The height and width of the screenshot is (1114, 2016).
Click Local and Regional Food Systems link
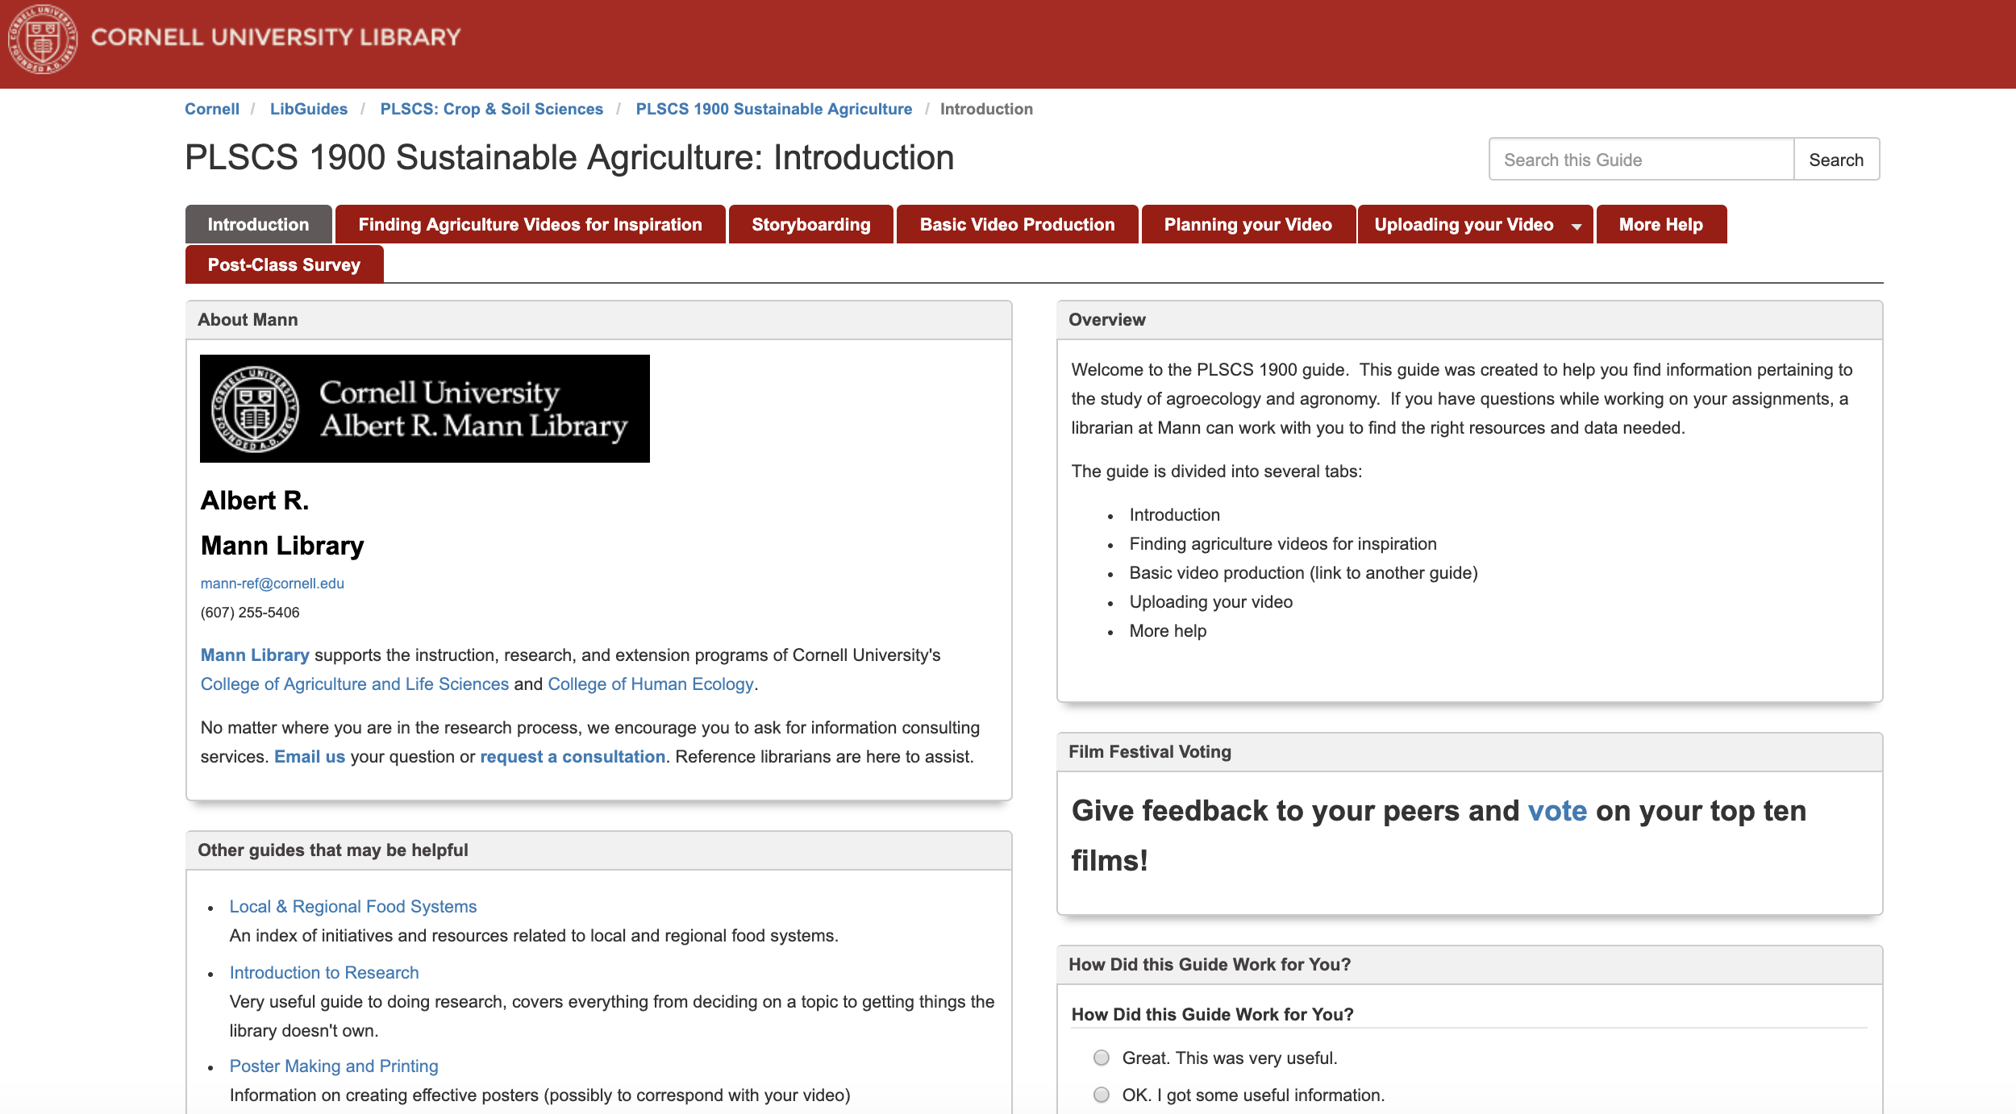[x=352, y=905]
